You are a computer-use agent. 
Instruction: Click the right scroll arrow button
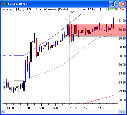coord(124,112)
